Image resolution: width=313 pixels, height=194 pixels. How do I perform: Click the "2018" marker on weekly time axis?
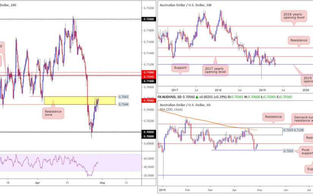(218, 90)
